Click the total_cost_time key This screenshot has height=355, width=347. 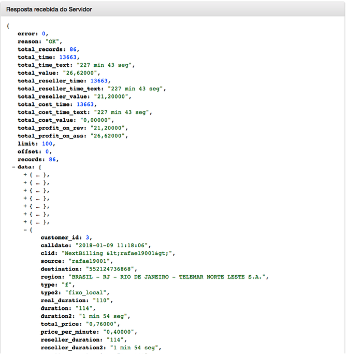click(45, 104)
